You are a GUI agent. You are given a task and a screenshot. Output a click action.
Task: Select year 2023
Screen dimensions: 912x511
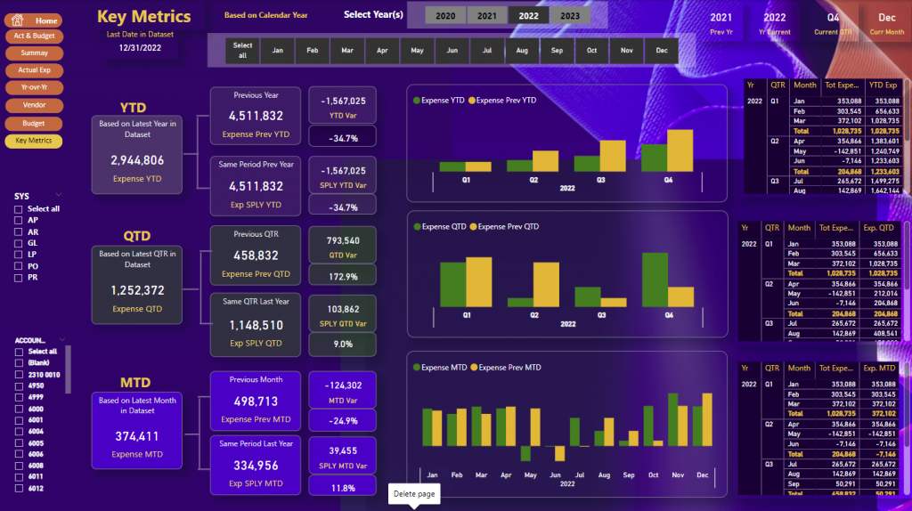coord(570,16)
